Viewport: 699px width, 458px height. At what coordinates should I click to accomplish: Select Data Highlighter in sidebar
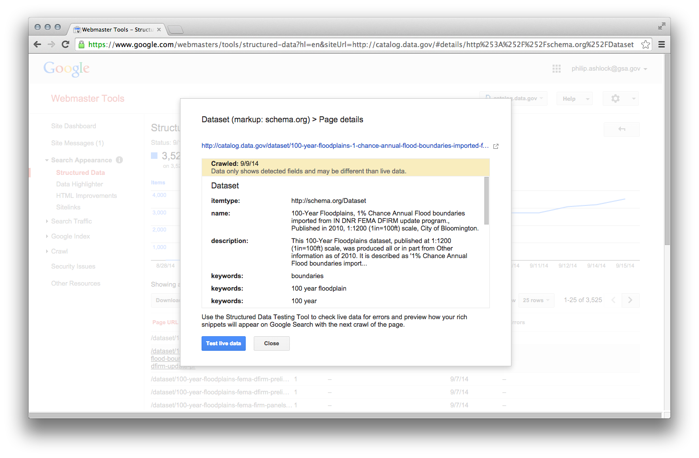80,184
